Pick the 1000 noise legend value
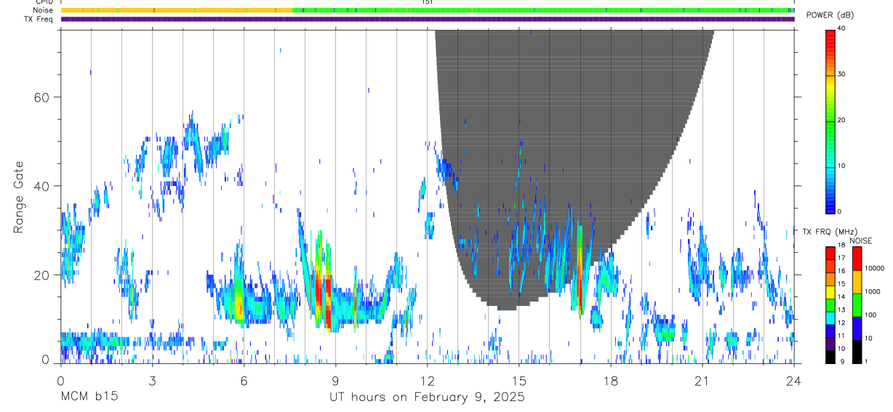Image resolution: width=893 pixels, height=412 pixels. coord(873,291)
